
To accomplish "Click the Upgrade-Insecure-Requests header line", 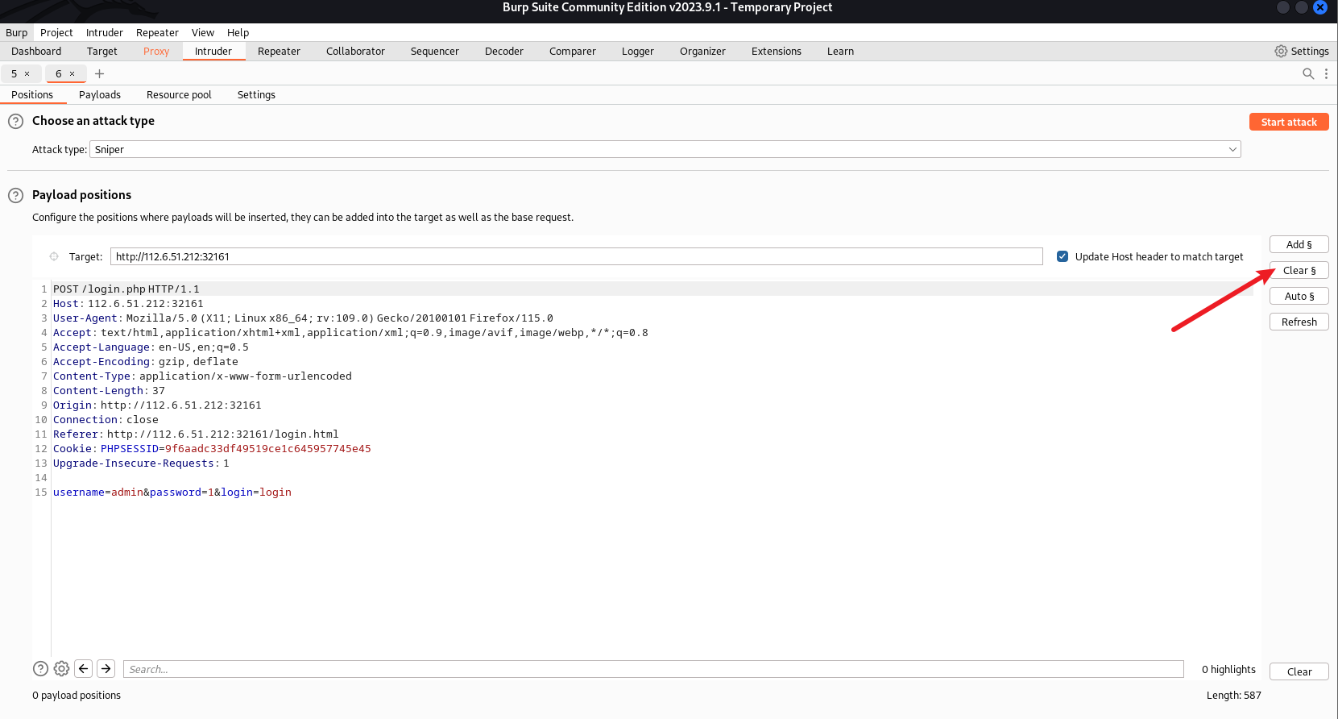I will (141, 463).
